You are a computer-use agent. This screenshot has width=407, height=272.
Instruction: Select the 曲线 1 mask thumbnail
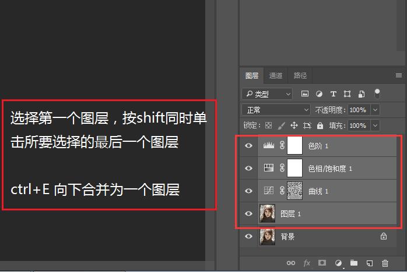(x=294, y=191)
